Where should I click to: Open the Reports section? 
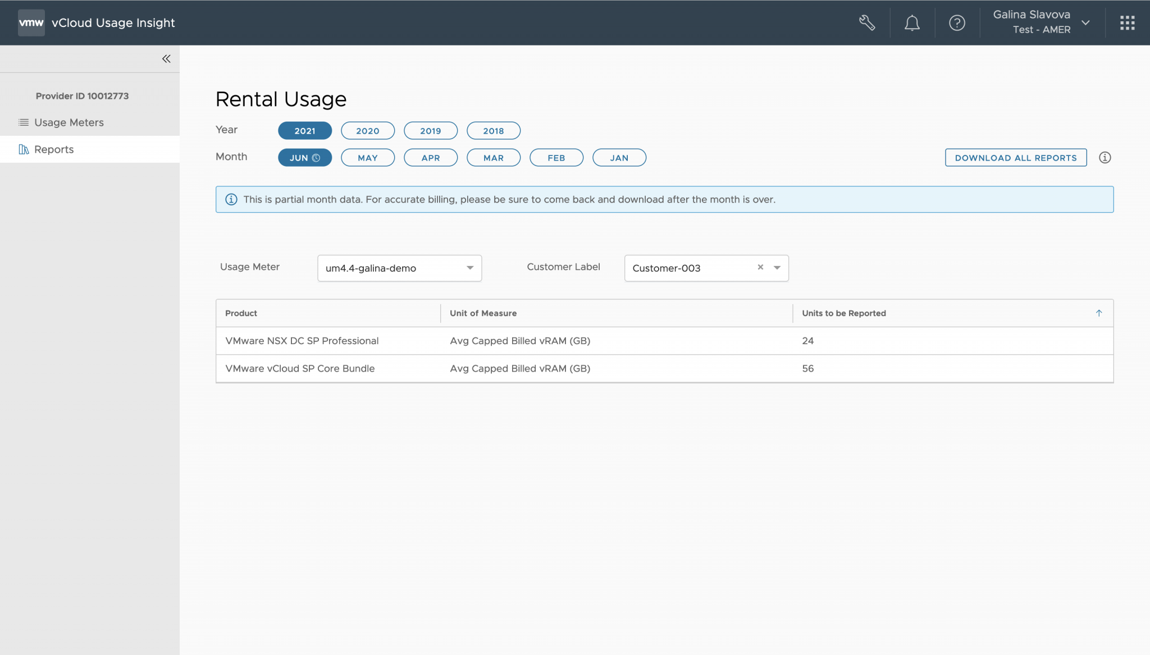coord(53,149)
